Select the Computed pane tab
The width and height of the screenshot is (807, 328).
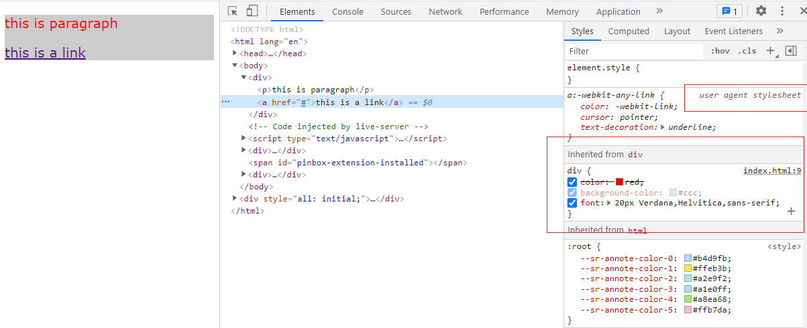(629, 31)
